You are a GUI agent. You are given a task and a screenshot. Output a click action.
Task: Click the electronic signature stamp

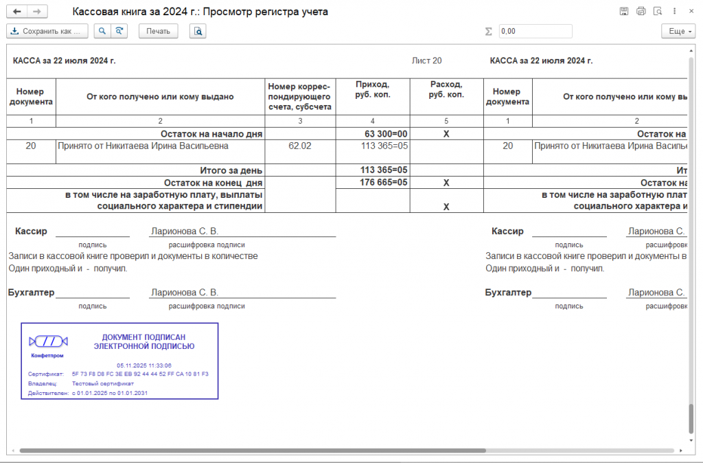pos(119,361)
